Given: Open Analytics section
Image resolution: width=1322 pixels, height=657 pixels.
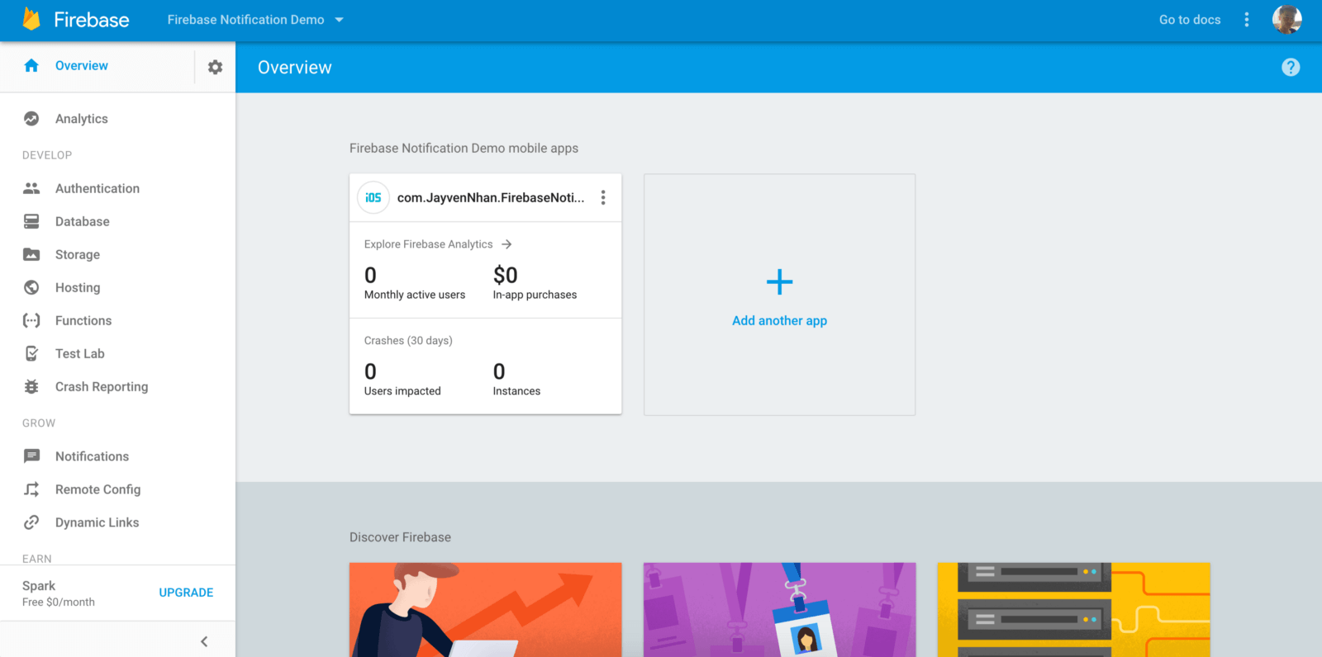Looking at the screenshot, I should coord(82,119).
